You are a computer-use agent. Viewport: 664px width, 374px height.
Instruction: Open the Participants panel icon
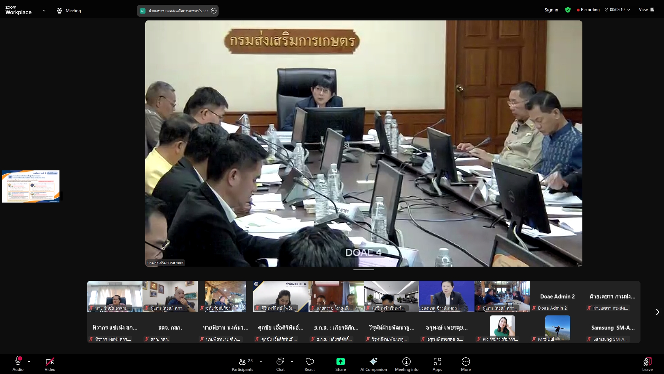point(242,362)
